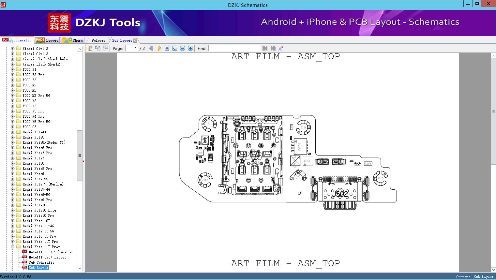Fit page to width icon

(167, 48)
